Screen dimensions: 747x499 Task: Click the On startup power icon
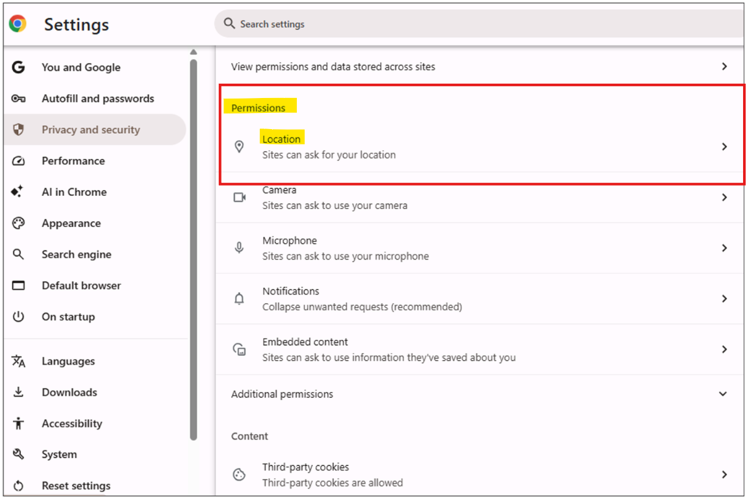pyautogui.click(x=18, y=316)
